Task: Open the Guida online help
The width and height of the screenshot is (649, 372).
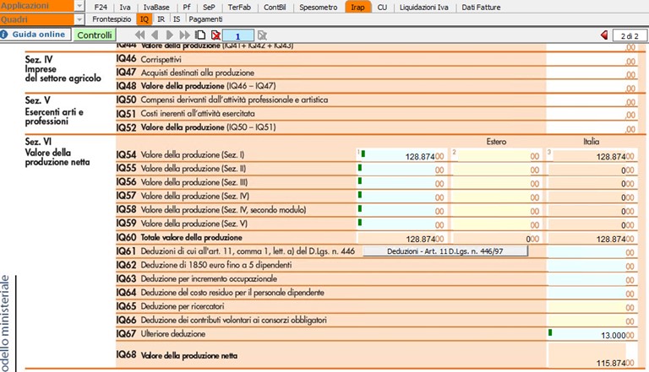Action: pos(35,35)
